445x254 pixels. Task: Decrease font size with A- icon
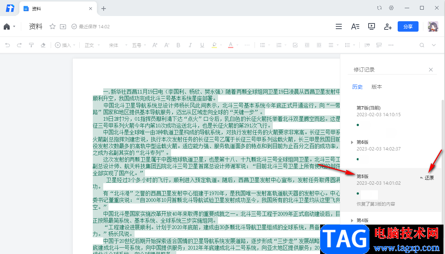click(167, 45)
